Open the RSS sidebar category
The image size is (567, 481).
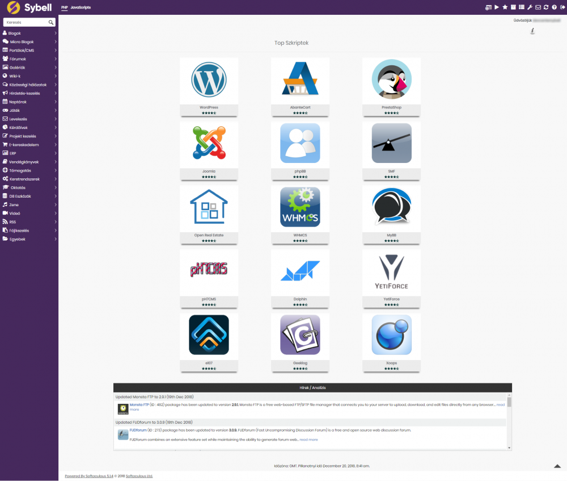coord(29,221)
